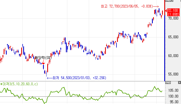
Task: Click the 최고 72,700(2023/06/05) high label
Action: [127, 6]
